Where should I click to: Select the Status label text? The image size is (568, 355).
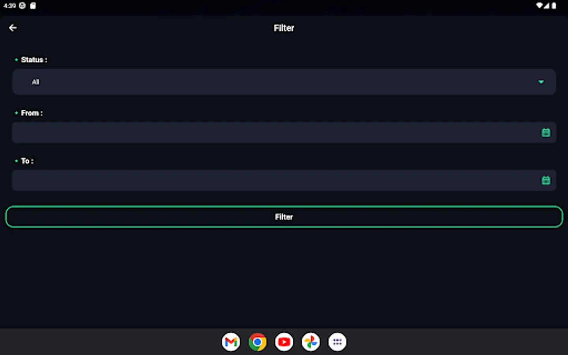pyautogui.click(x=34, y=60)
